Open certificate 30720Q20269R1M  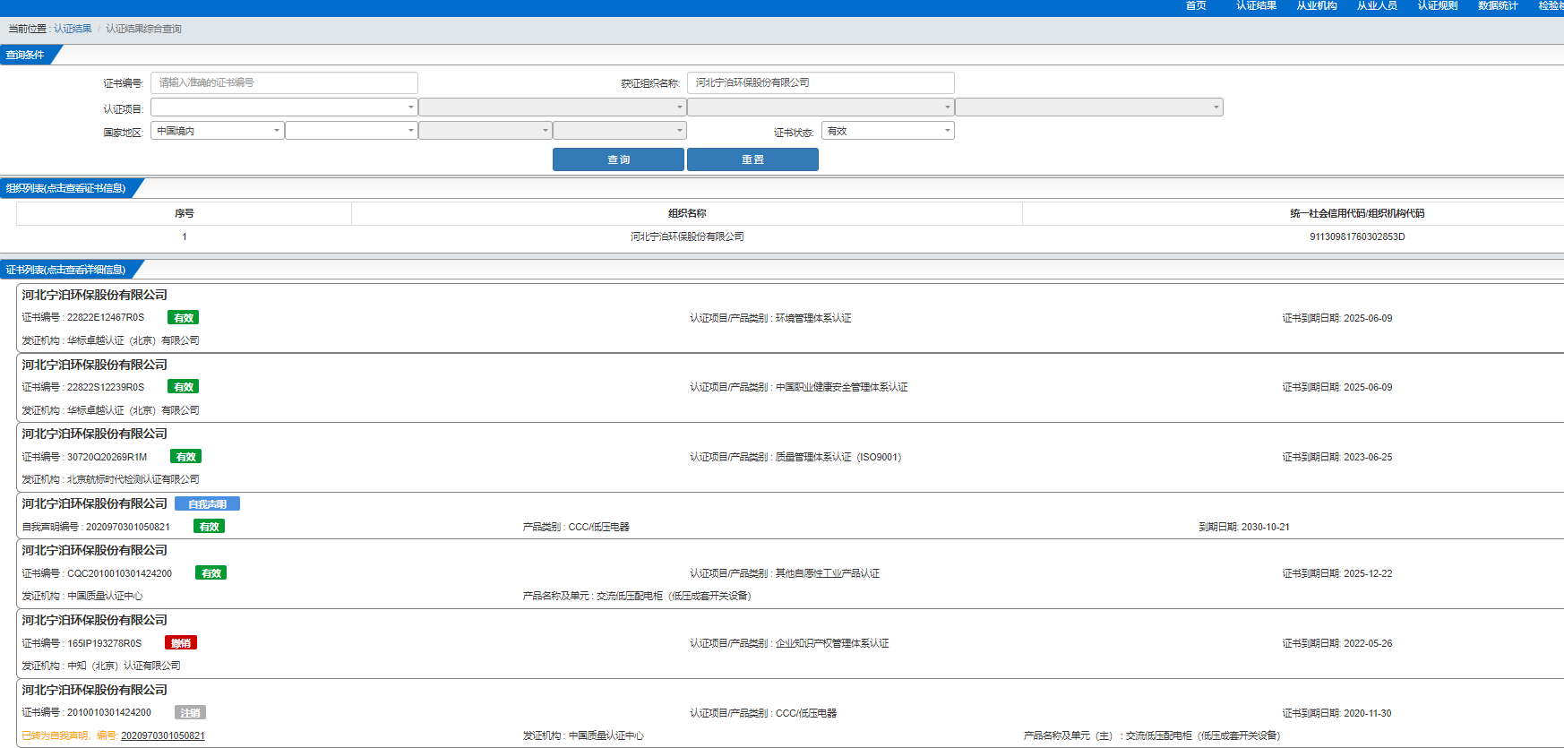click(107, 457)
